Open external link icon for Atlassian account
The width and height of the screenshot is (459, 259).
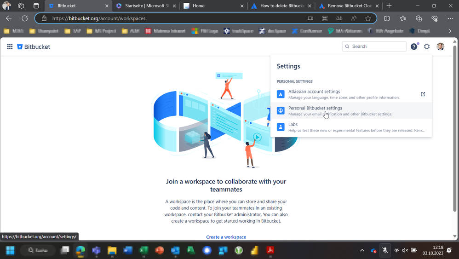click(x=423, y=94)
